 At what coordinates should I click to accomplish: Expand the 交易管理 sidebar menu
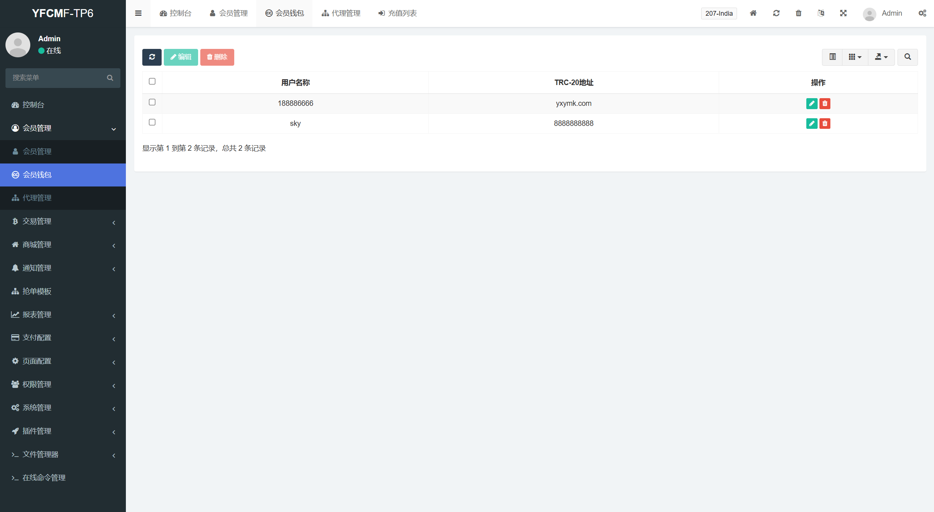(x=63, y=221)
